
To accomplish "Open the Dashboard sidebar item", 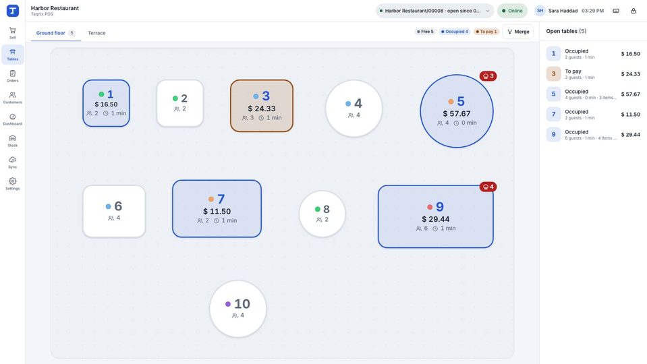I will (12, 119).
